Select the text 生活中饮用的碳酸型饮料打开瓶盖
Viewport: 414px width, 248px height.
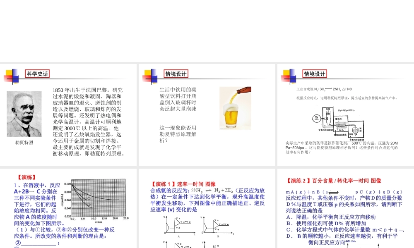tap(178, 99)
